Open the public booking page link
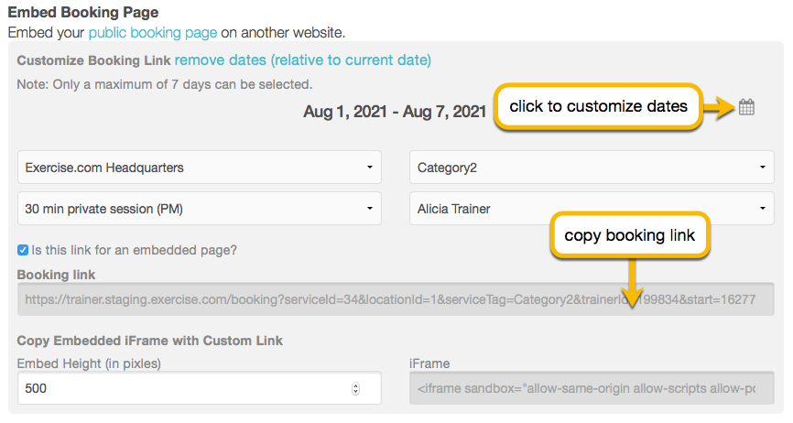This screenshot has height=423, width=793. [x=153, y=33]
